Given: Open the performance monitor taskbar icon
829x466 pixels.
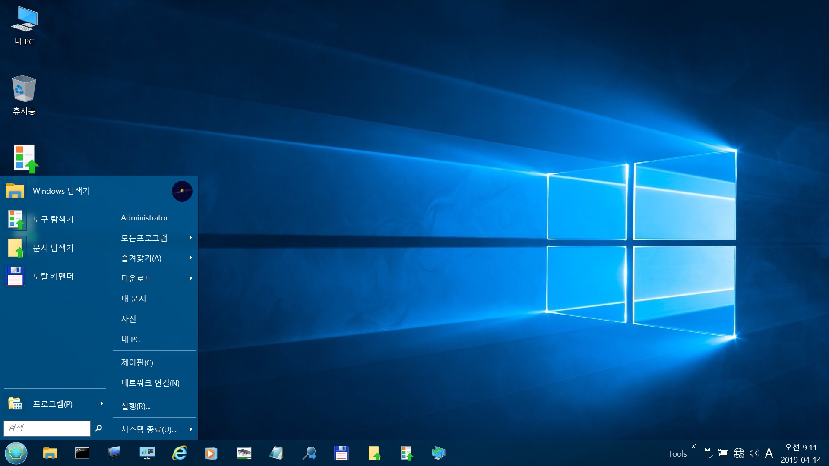Looking at the screenshot, I should 147,453.
